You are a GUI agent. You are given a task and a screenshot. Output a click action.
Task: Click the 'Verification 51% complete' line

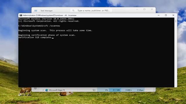pos(35,37)
